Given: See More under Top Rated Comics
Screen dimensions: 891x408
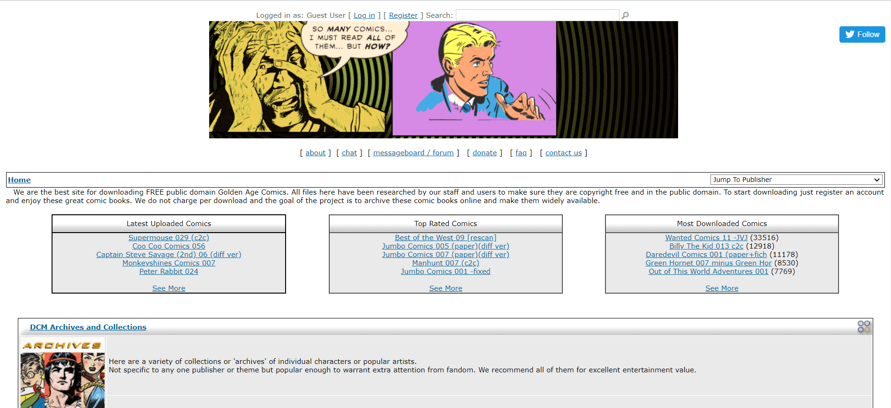Looking at the screenshot, I should pos(445,288).
